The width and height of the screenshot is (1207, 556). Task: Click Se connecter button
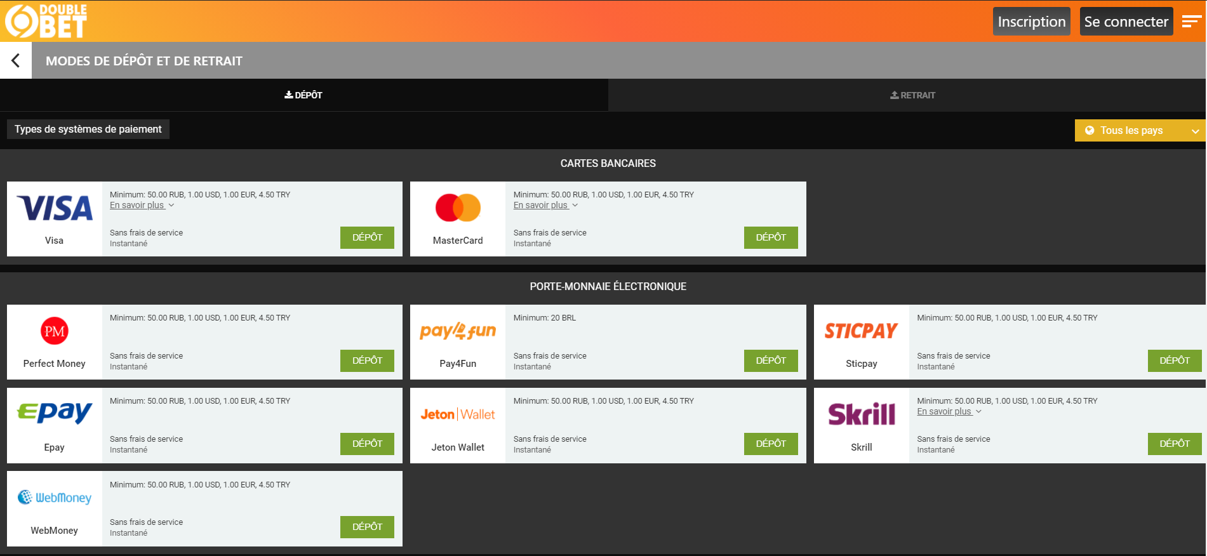(1126, 22)
